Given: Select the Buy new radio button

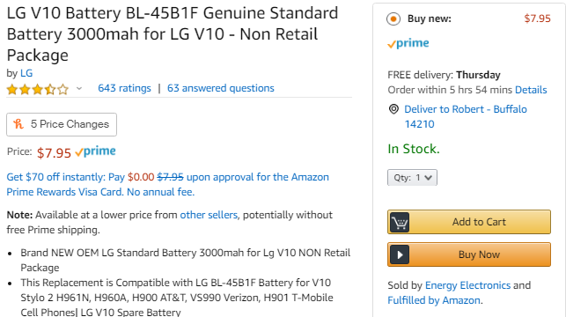Looking at the screenshot, I should click(393, 18).
